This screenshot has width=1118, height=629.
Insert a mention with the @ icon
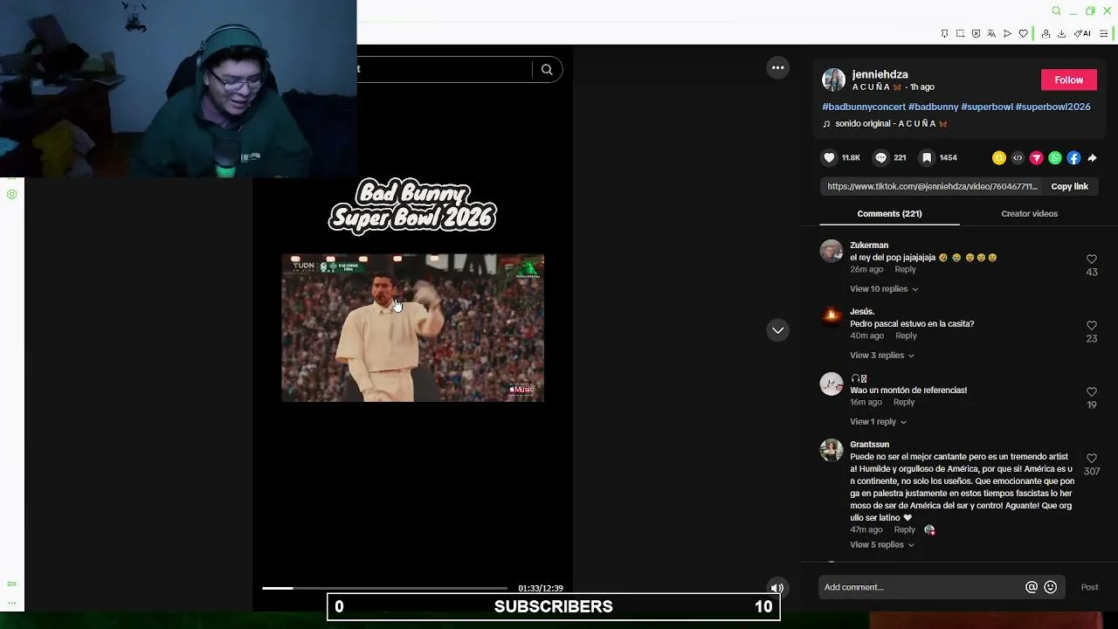tap(1032, 587)
